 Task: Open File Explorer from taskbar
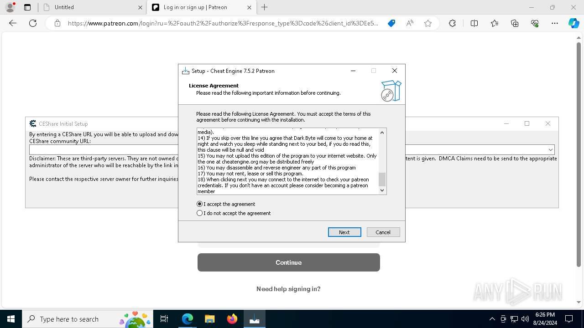click(209, 319)
